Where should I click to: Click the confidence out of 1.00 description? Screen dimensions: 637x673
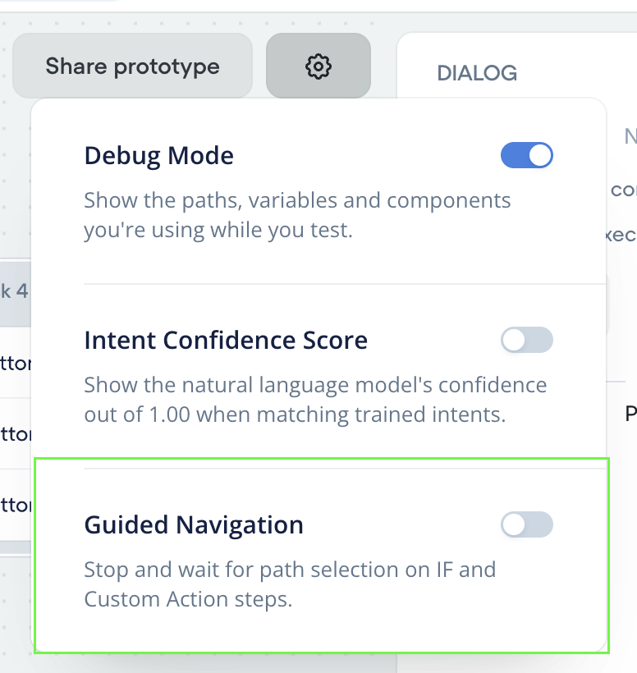tap(315, 400)
